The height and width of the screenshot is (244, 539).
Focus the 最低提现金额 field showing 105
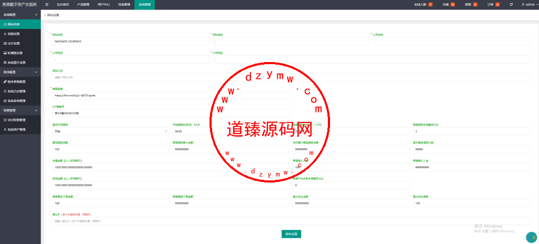(x=111, y=149)
